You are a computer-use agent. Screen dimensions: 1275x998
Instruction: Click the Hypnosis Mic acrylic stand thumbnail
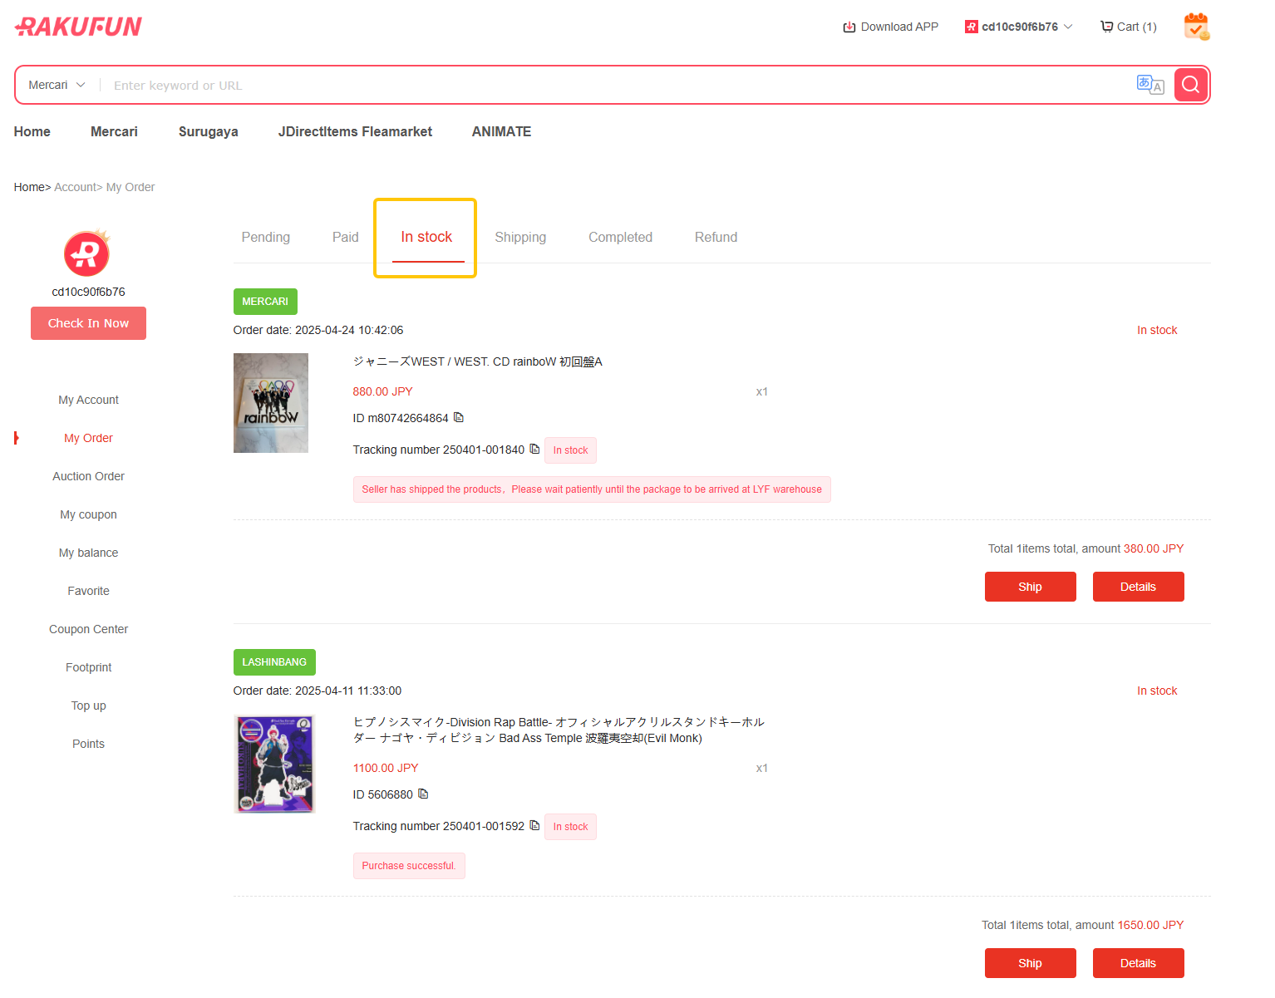(274, 764)
